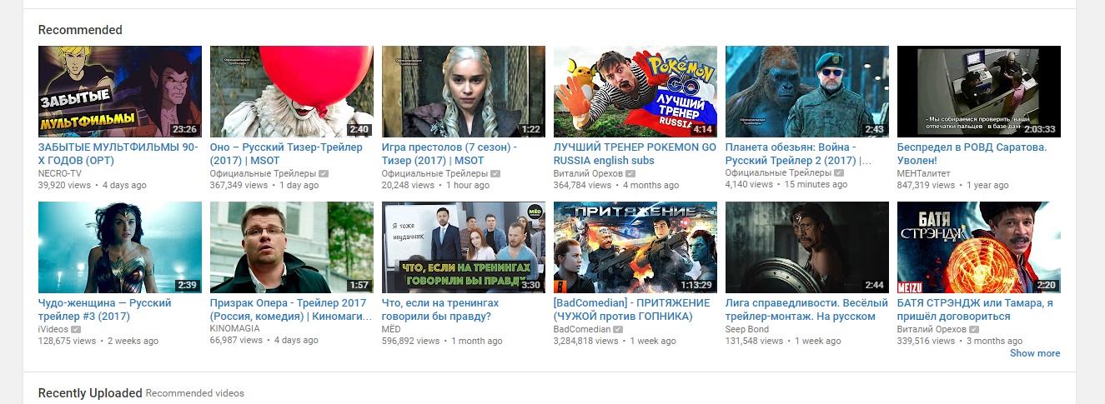Screen dimensions: 1105x404
Task: Click the 23:26 duration badge
Action: coord(183,129)
